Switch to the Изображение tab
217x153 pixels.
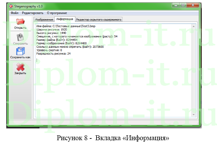pos(44,20)
